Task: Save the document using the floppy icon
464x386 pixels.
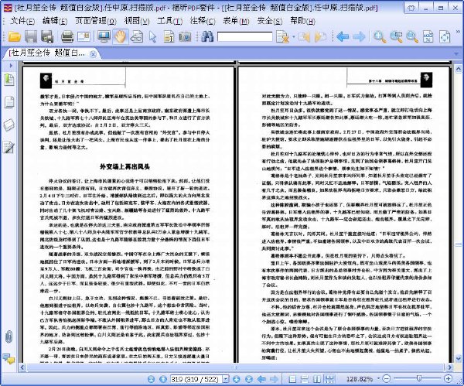Action: point(31,36)
